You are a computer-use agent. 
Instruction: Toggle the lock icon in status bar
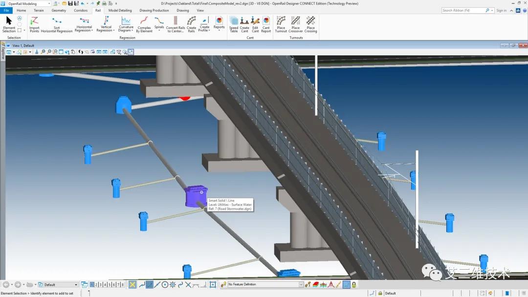pyautogui.click(x=380, y=293)
